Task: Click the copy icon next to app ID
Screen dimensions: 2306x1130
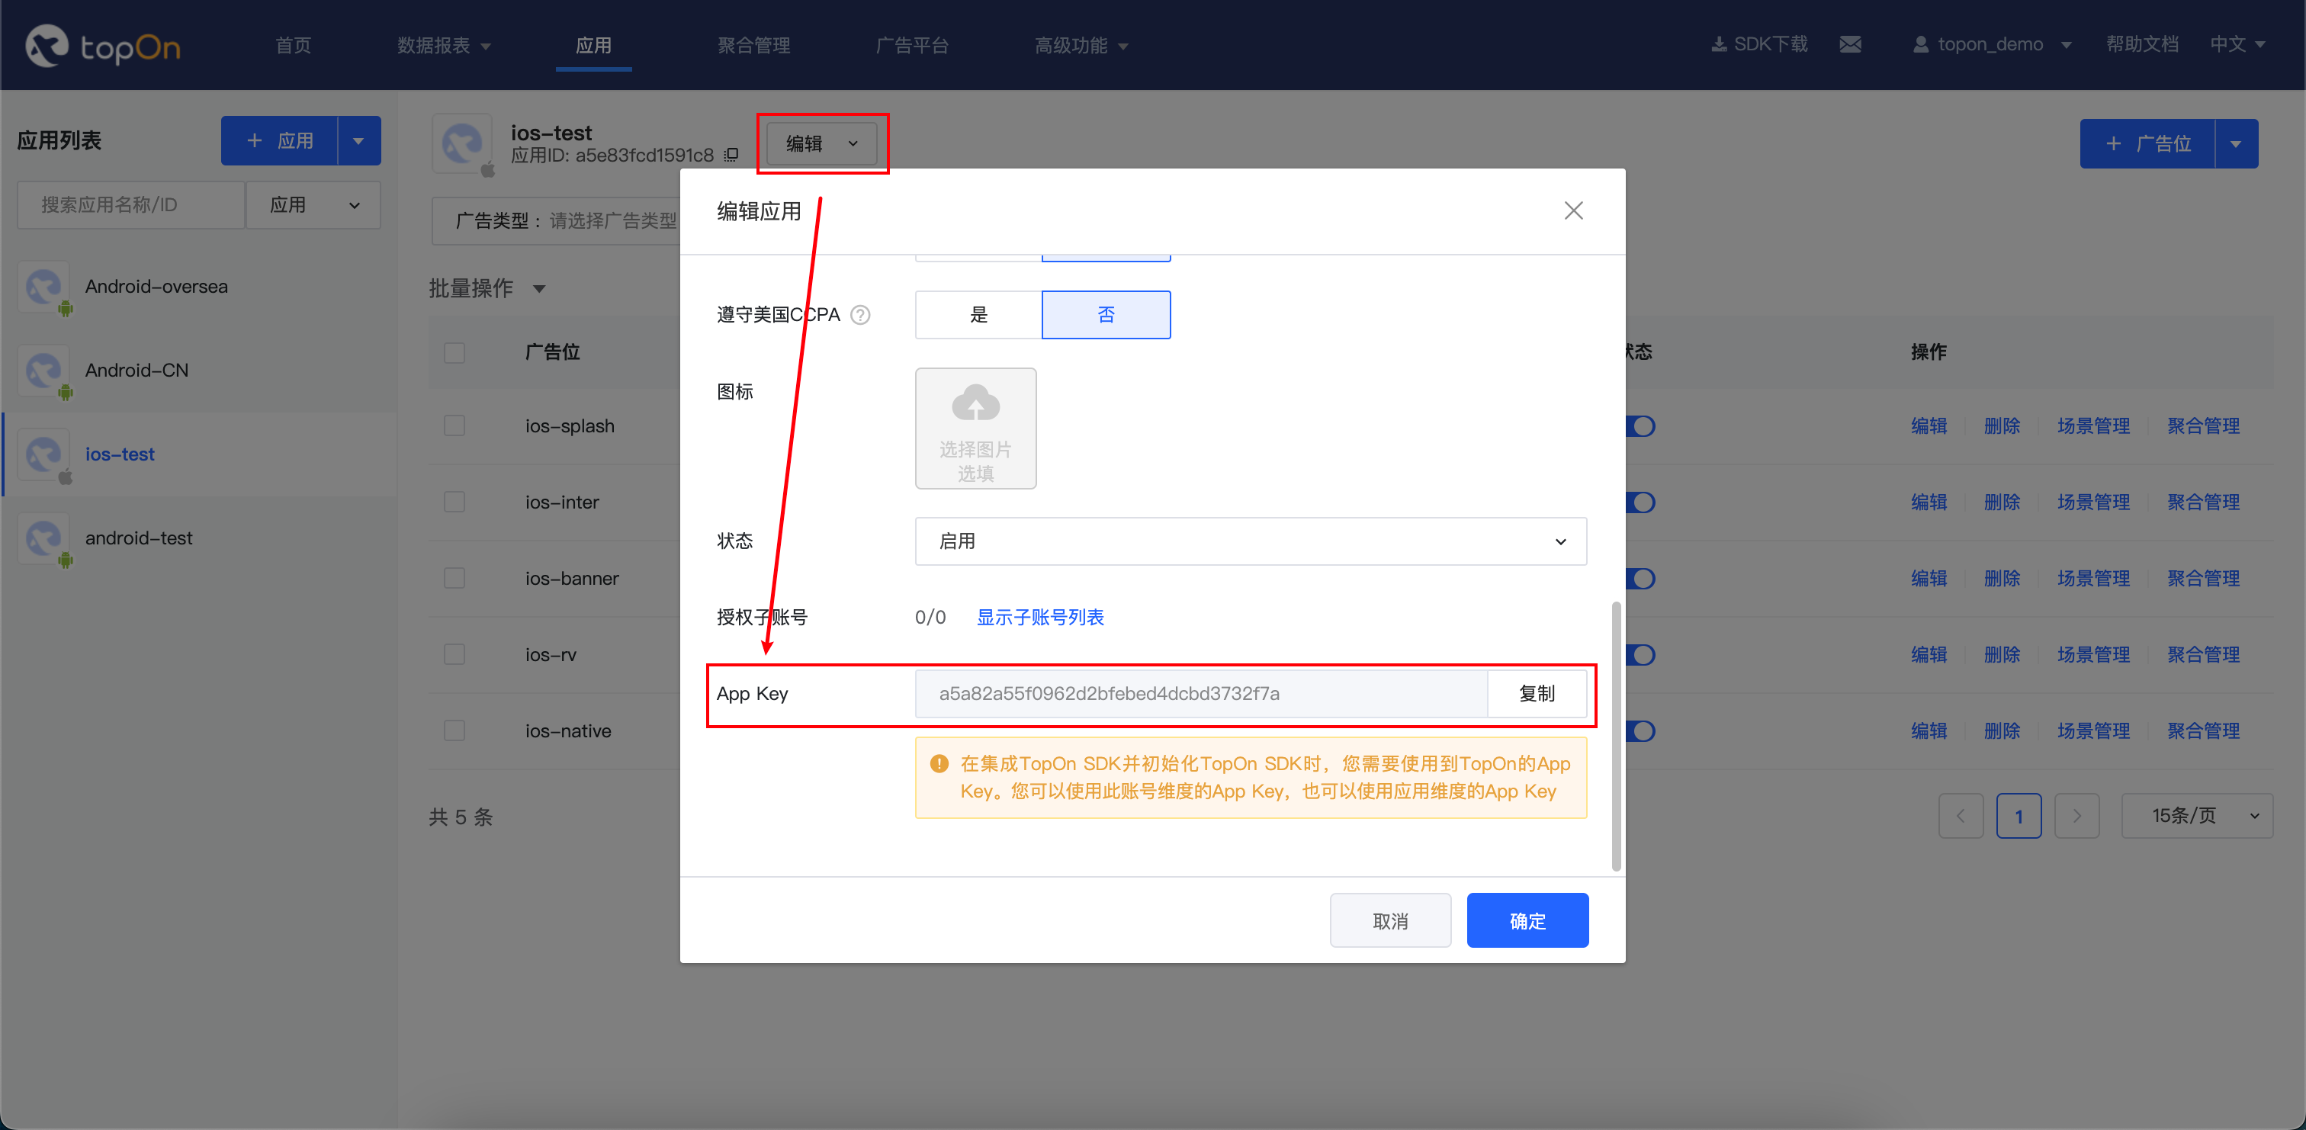Action: [x=731, y=155]
